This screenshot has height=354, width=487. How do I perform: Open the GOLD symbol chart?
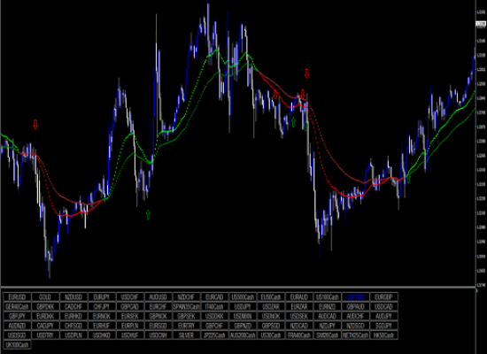pyautogui.click(x=45, y=297)
